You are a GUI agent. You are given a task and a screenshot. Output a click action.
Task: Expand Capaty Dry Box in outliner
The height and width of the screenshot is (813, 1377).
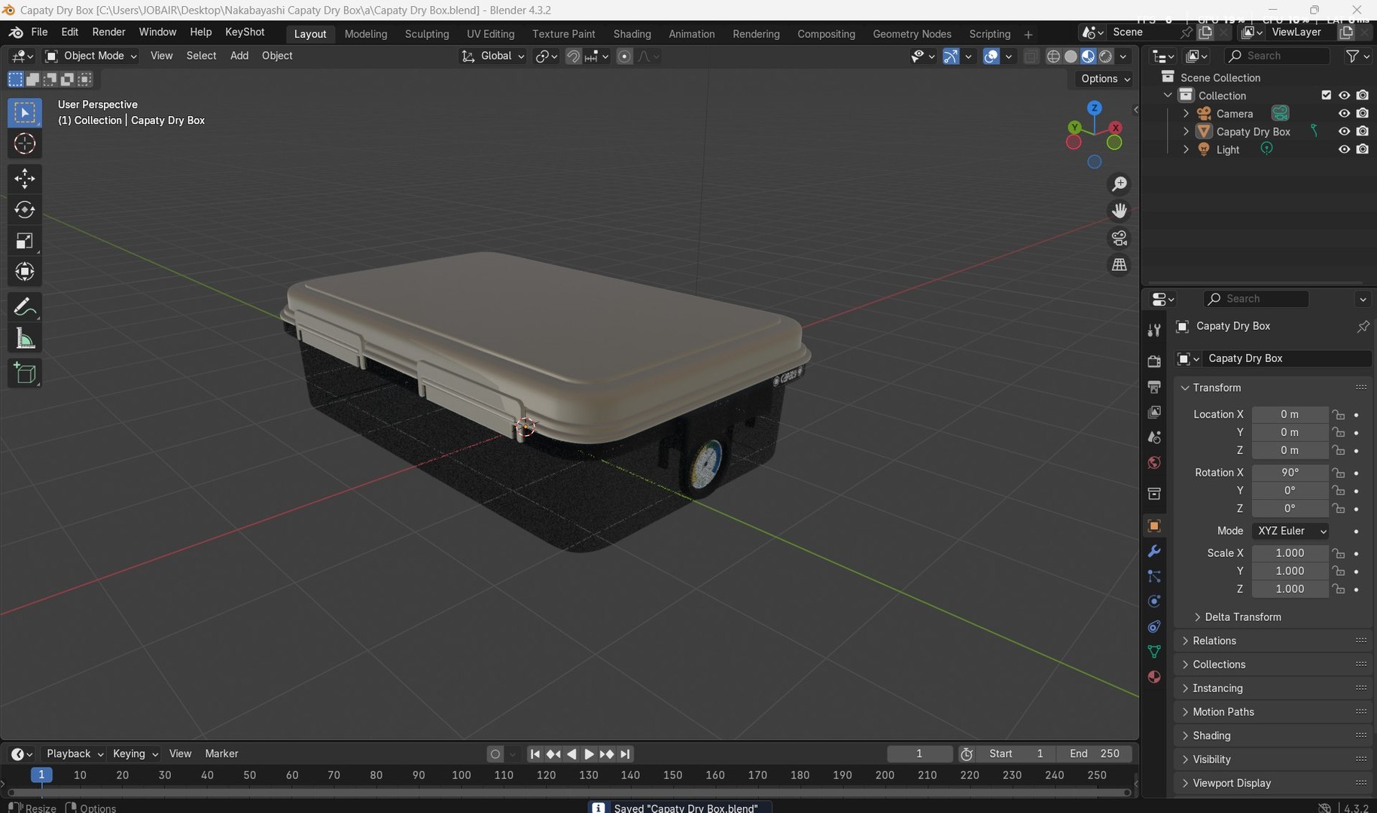[x=1186, y=131]
